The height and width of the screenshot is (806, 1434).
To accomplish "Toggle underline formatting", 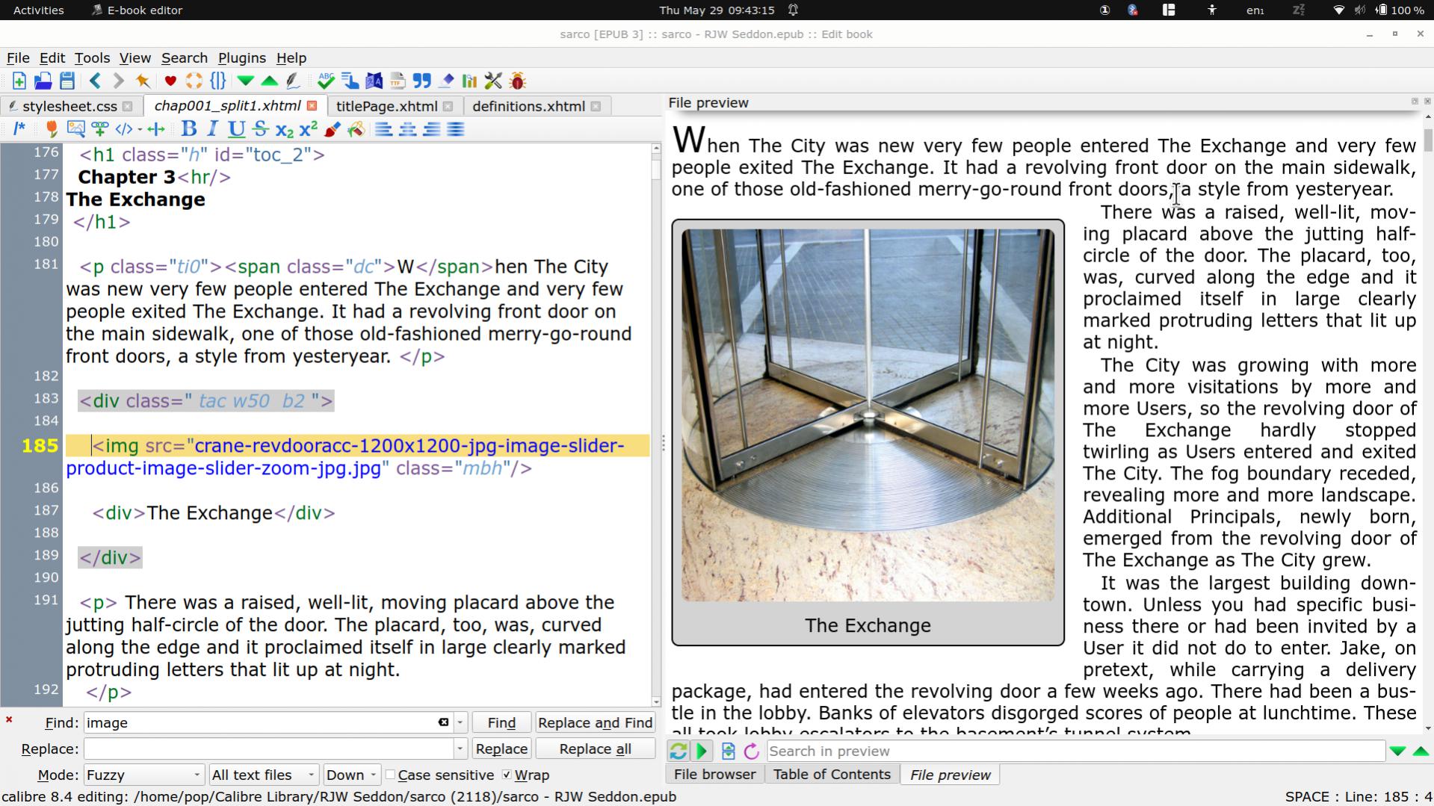I will tap(236, 129).
